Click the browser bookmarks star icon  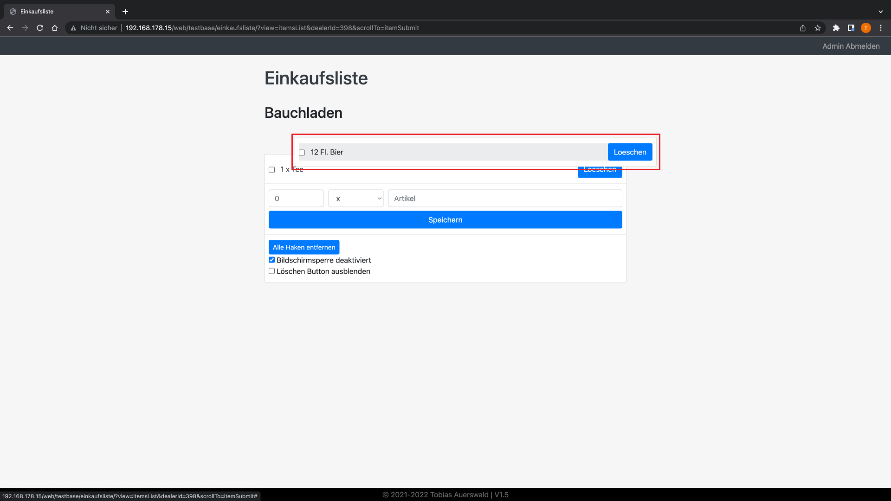[818, 27]
